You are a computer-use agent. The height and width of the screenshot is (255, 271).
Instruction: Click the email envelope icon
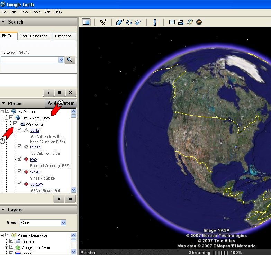click(x=172, y=22)
